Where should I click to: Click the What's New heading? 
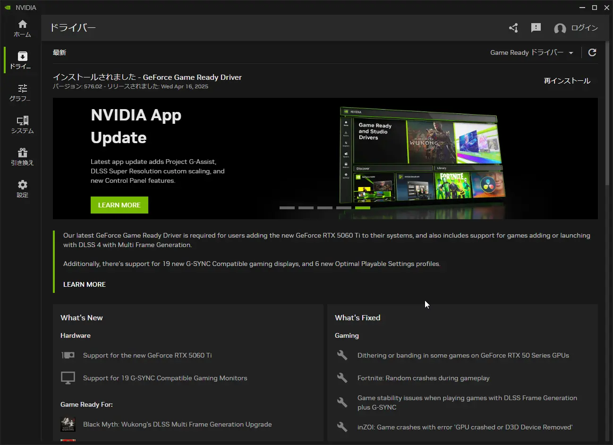[x=82, y=318]
